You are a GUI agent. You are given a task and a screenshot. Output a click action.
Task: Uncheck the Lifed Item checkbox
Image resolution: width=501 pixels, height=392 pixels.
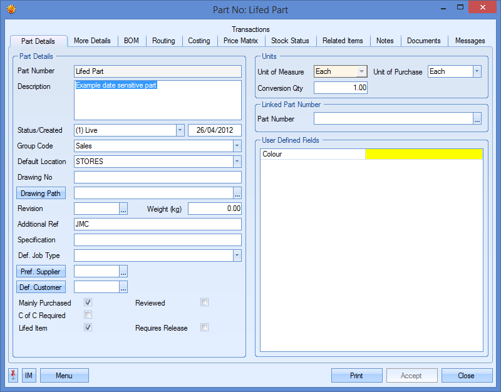click(88, 328)
